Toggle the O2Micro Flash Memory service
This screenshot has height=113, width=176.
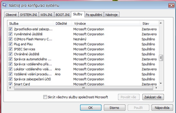tap(10, 39)
